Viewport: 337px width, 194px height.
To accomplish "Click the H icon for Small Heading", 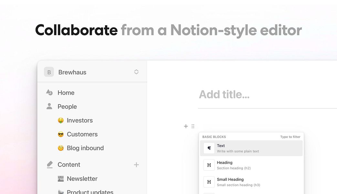I will coord(209,182).
